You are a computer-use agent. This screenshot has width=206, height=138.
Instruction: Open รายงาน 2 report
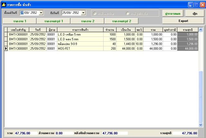point(88,21)
